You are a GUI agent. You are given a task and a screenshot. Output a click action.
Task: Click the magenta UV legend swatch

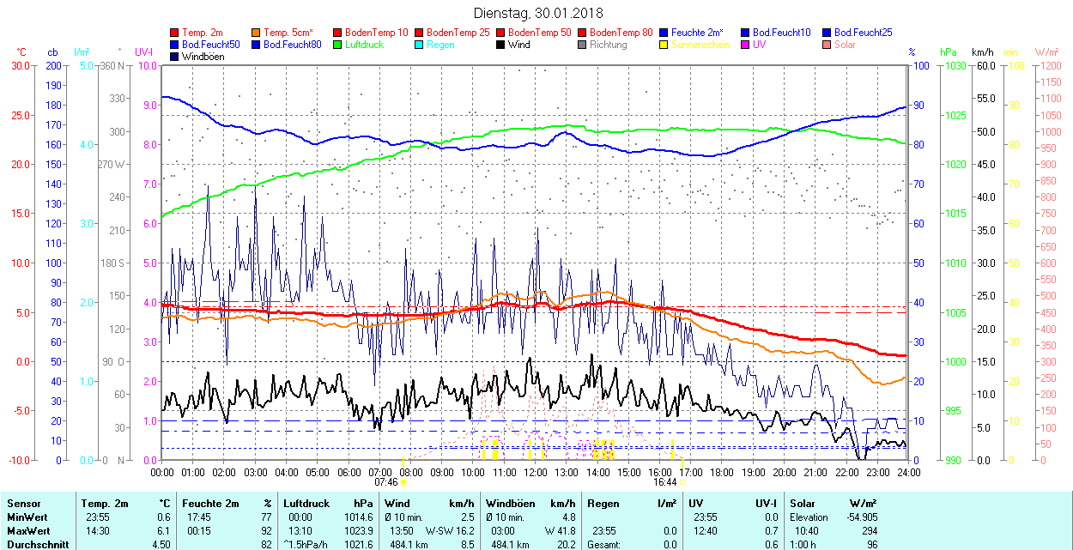coord(746,45)
